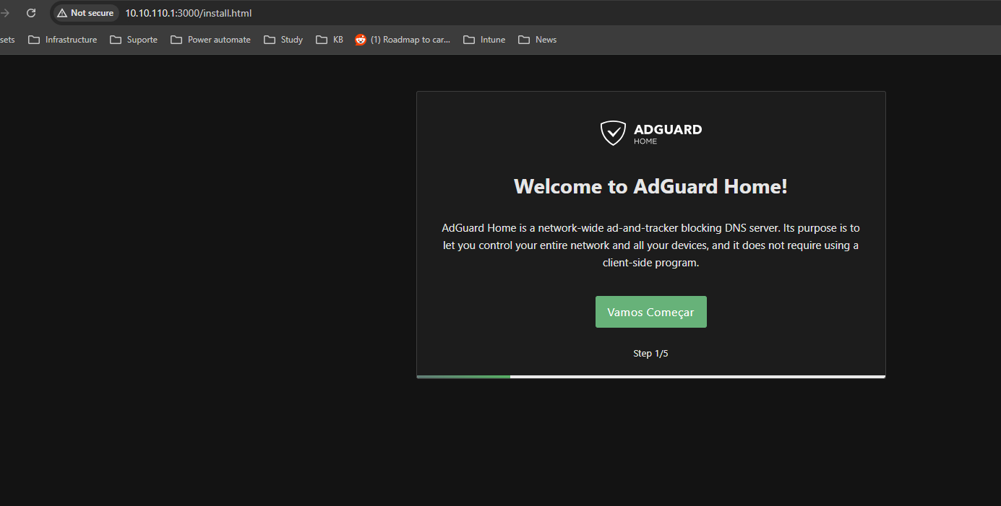
Task: Click the address bar showing install.html
Action: point(188,12)
